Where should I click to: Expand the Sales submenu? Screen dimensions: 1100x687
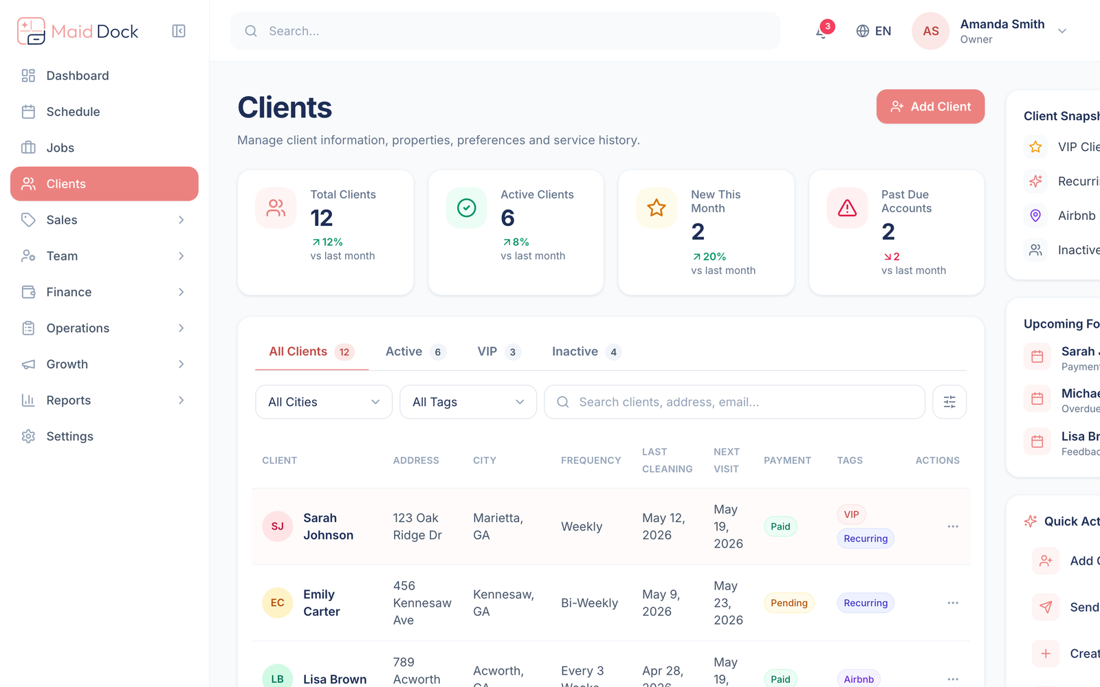coord(181,220)
